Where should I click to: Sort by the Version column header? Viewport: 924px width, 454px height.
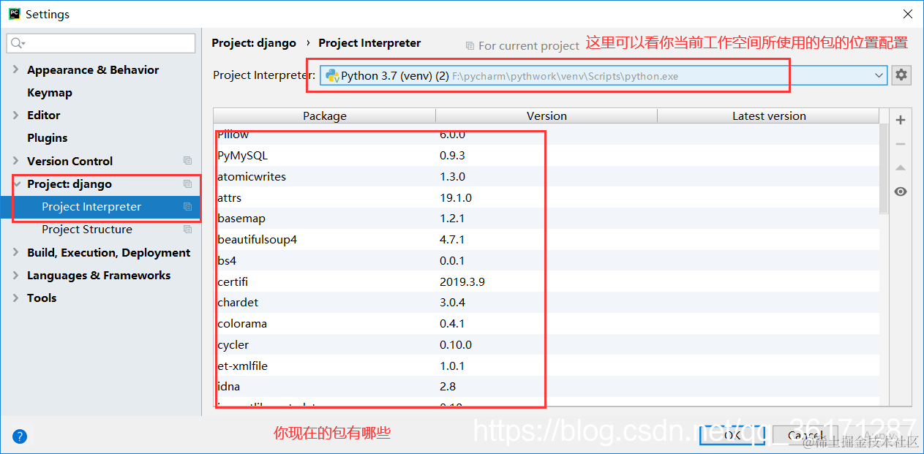click(546, 116)
